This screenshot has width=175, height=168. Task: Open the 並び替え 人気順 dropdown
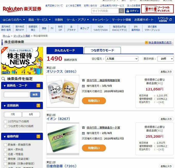[122, 59]
